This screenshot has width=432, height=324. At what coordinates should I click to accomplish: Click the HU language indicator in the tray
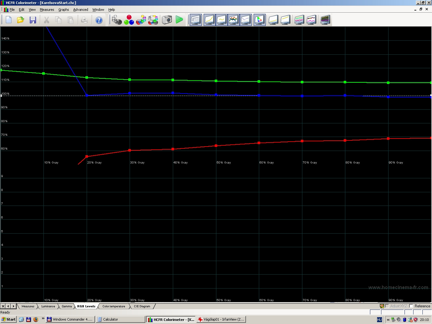point(380,320)
